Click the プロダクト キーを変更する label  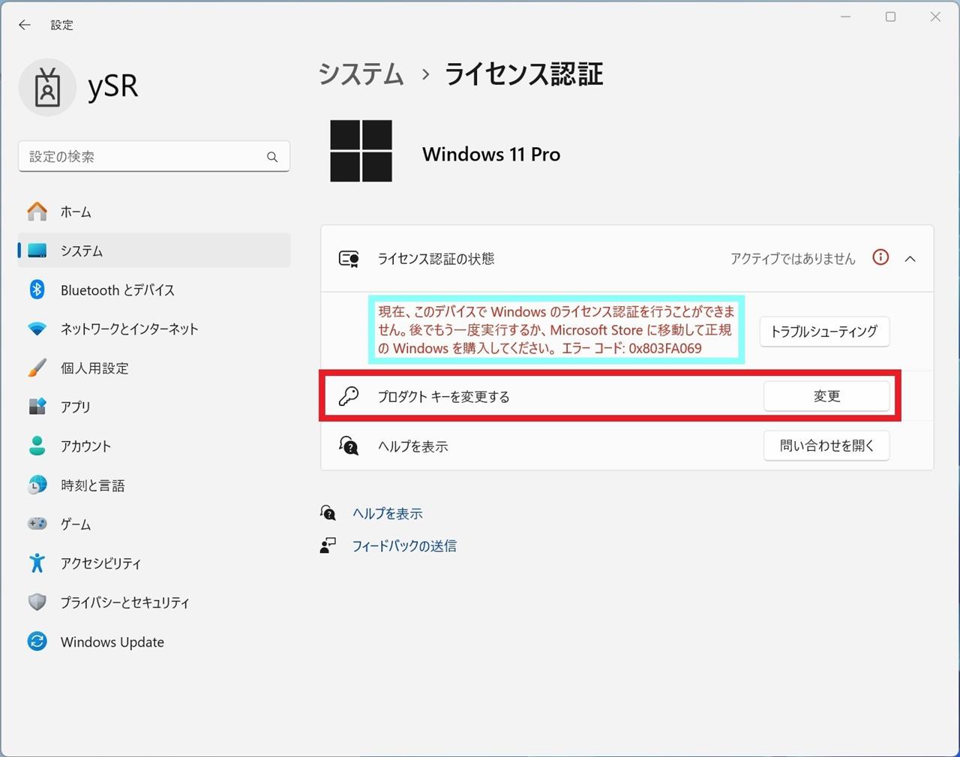click(443, 396)
